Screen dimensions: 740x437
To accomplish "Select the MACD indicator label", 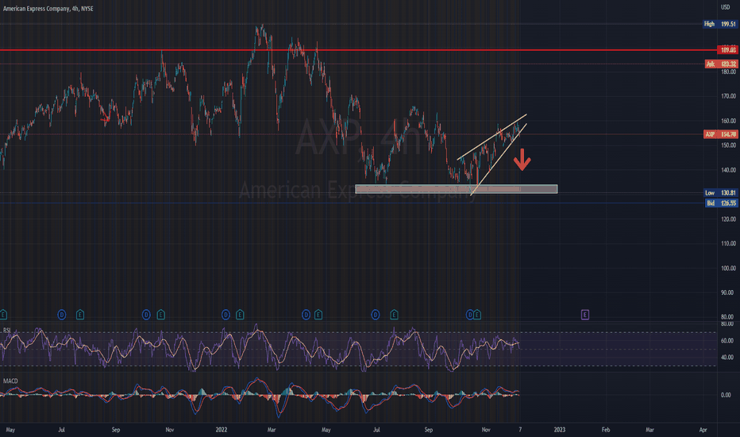I will (x=10, y=381).
